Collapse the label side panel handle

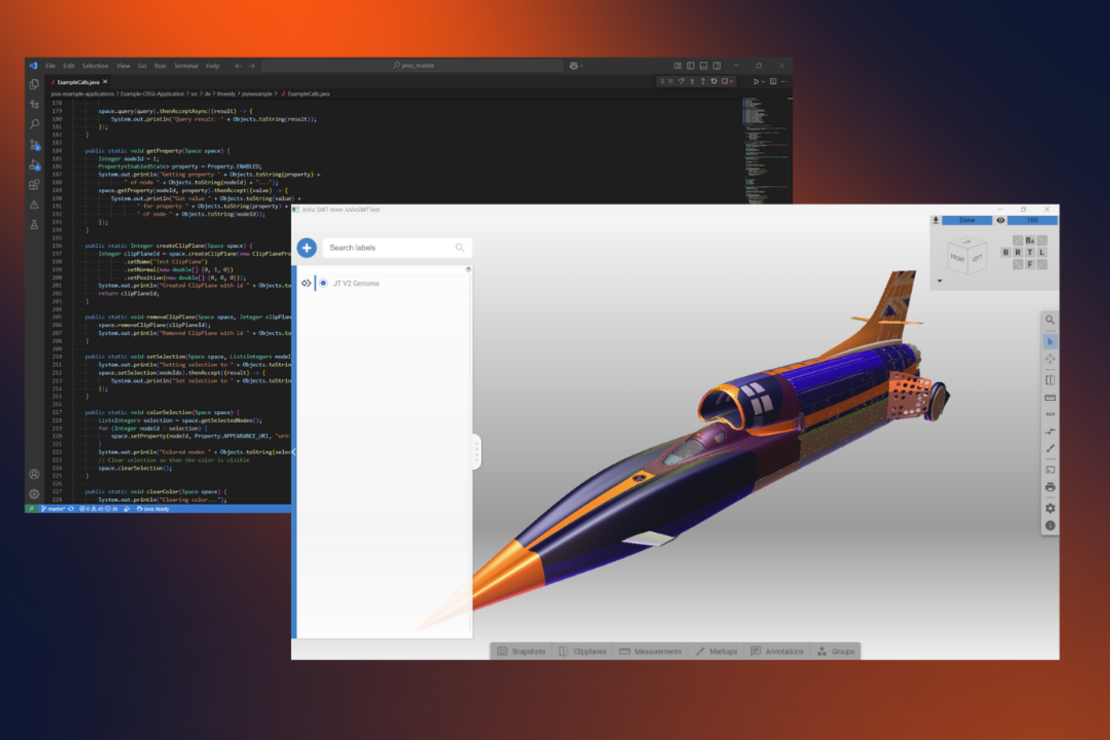[x=476, y=451]
